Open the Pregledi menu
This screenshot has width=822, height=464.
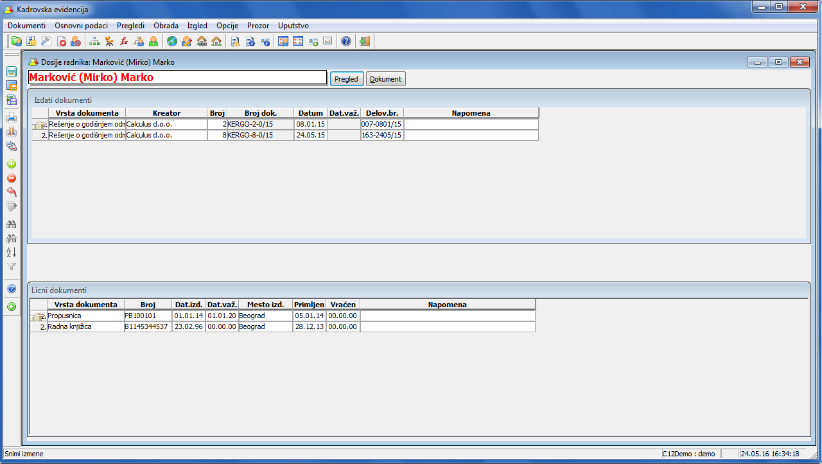click(130, 26)
